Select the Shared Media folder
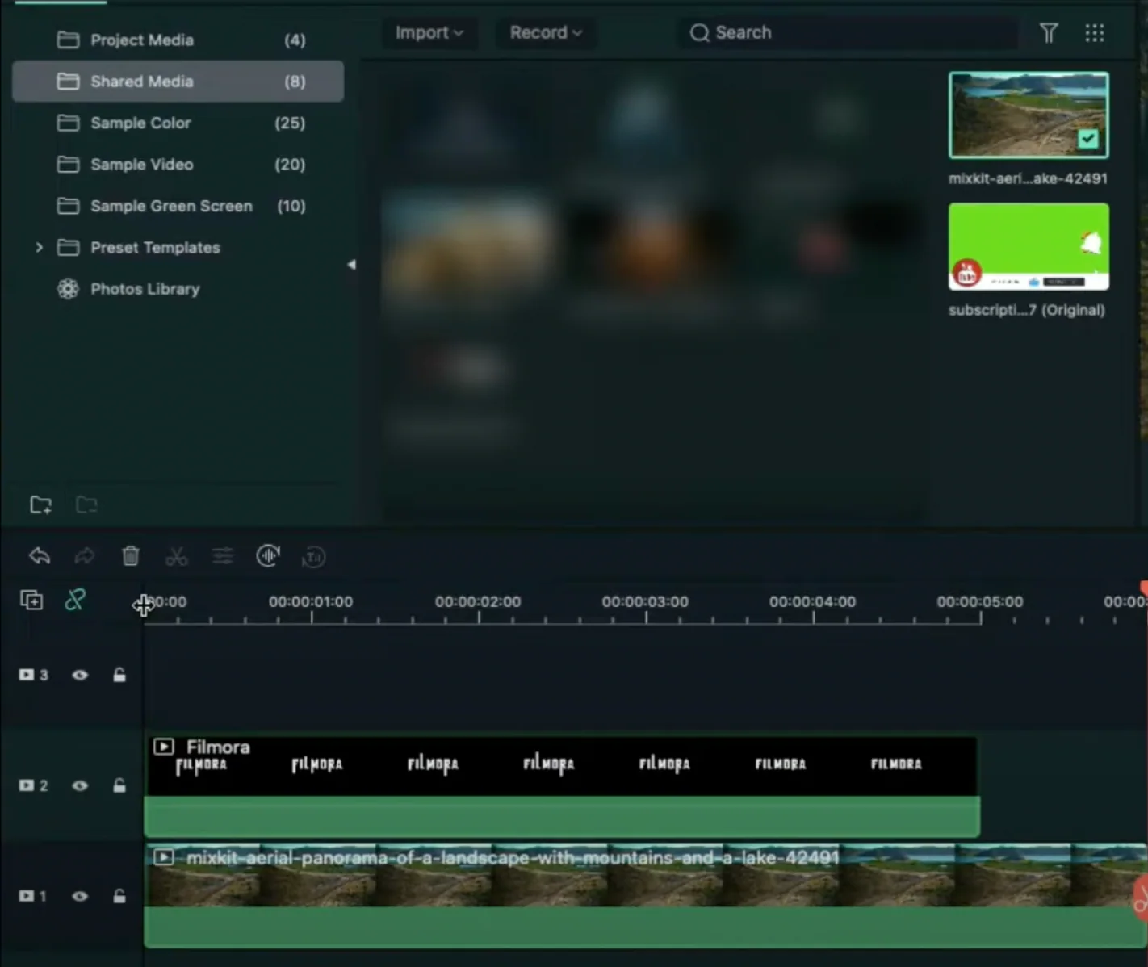Viewport: 1148px width, 967px height. [x=178, y=81]
